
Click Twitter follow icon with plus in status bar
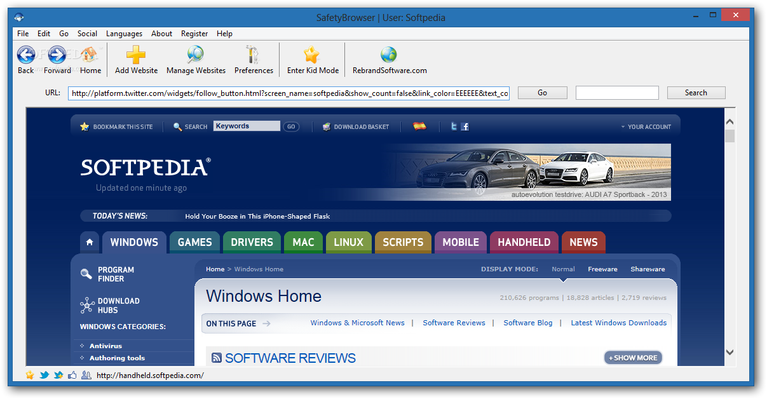58,375
